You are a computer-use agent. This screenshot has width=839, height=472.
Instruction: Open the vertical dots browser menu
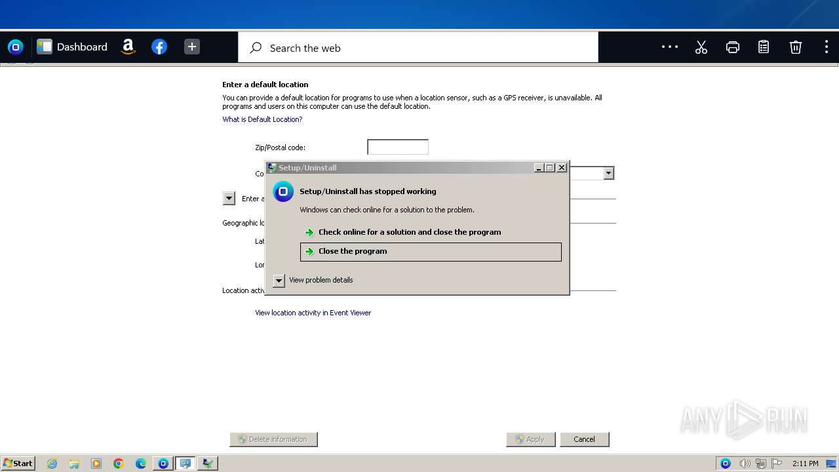[x=826, y=47]
